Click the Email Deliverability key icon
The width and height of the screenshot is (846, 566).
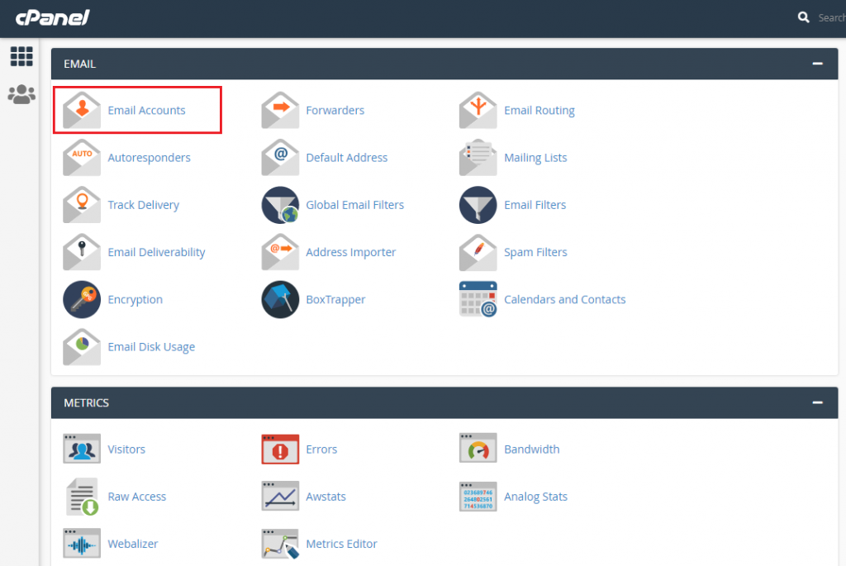point(82,252)
